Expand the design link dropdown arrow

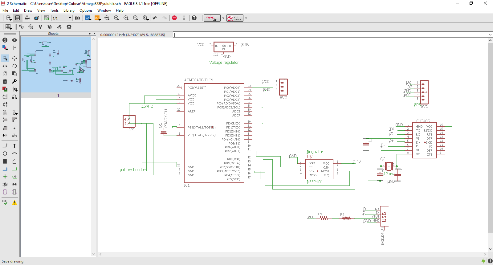click(223, 18)
